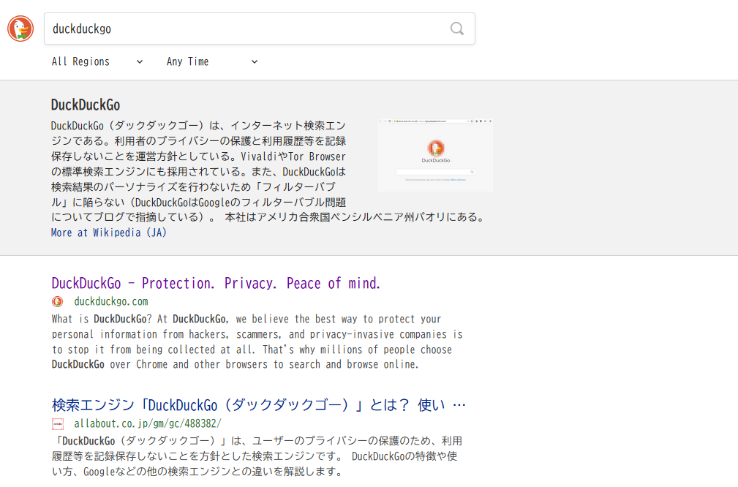
Task: Focus the search box containing duckduckgo
Action: click(x=245, y=29)
